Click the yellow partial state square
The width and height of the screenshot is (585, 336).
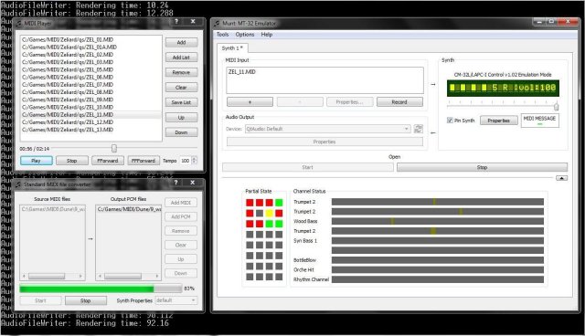point(269,214)
